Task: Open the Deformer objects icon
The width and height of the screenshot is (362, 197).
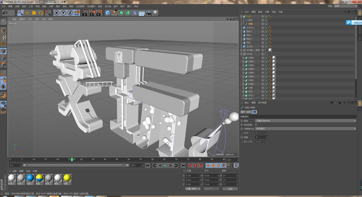Action: click(135, 13)
